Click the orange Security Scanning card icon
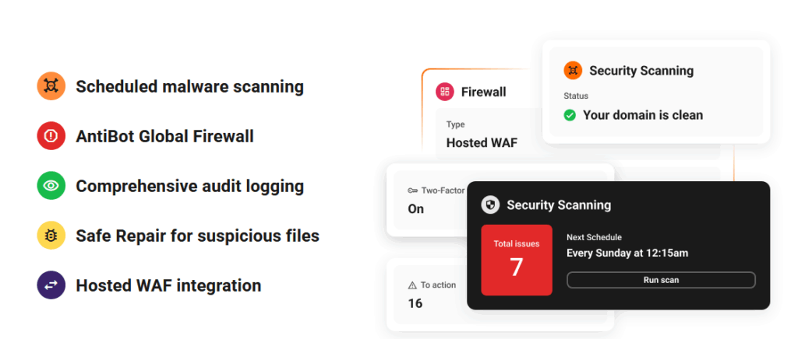This screenshot has width=798, height=339. pyautogui.click(x=573, y=70)
